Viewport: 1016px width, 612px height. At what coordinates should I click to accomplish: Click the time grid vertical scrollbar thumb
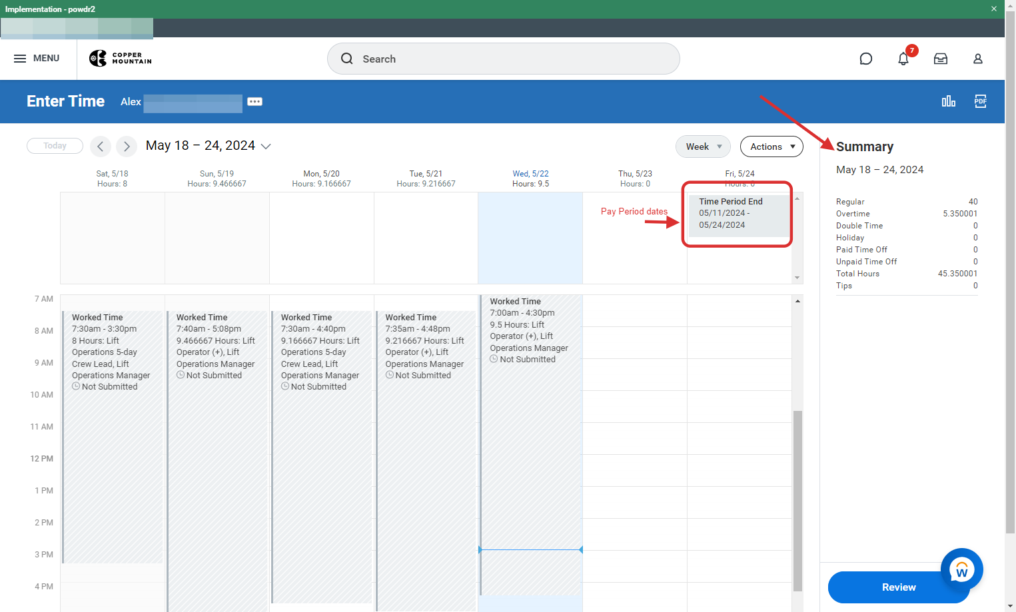click(797, 501)
